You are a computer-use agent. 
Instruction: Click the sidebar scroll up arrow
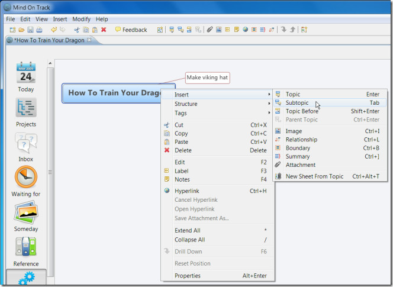click(x=50, y=63)
